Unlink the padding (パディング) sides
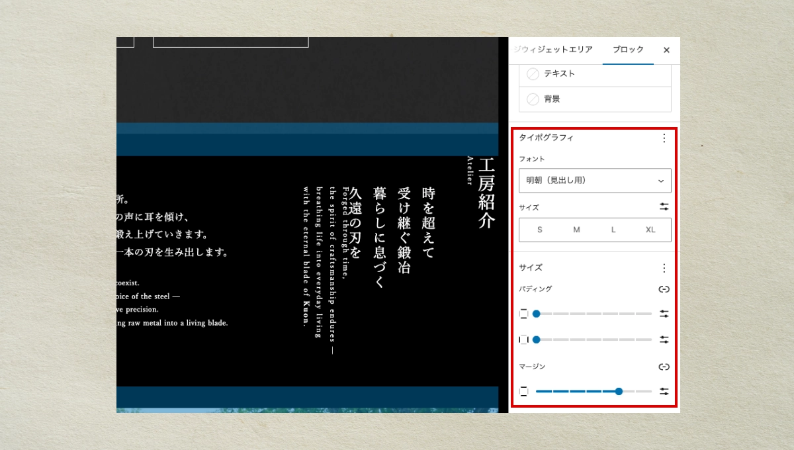Screen dimensions: 794x450 click(664, 289)
